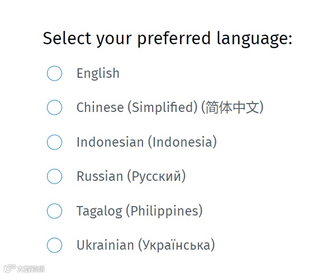Click the watermark Chinese text

[31, 269]
